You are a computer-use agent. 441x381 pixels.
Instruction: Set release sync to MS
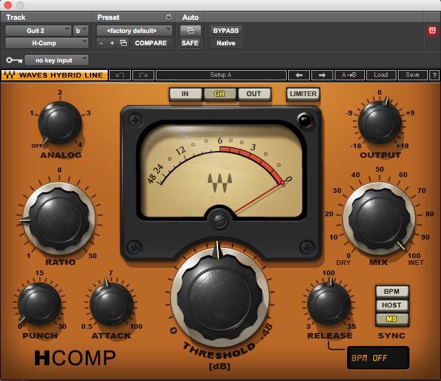click(392, 319)
